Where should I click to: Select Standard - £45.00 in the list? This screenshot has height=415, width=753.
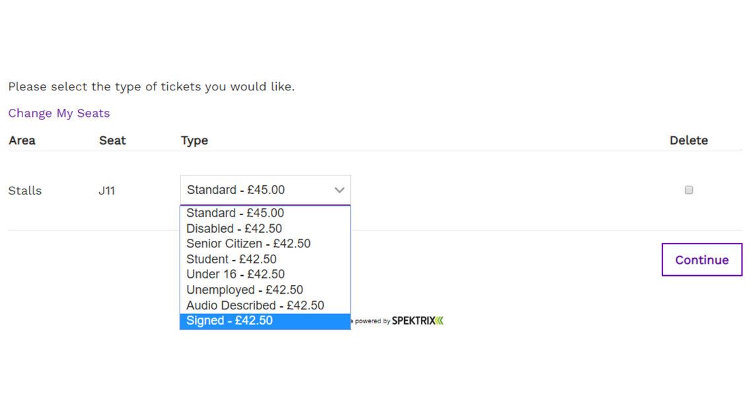[265, 213]
